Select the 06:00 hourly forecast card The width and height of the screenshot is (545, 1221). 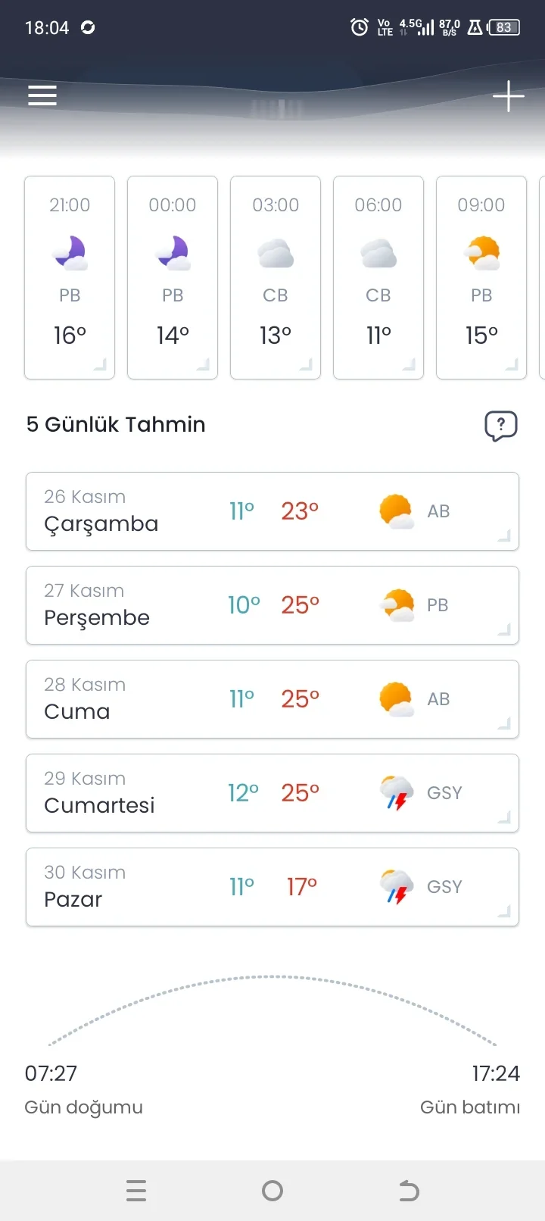[x=378, y=277]
